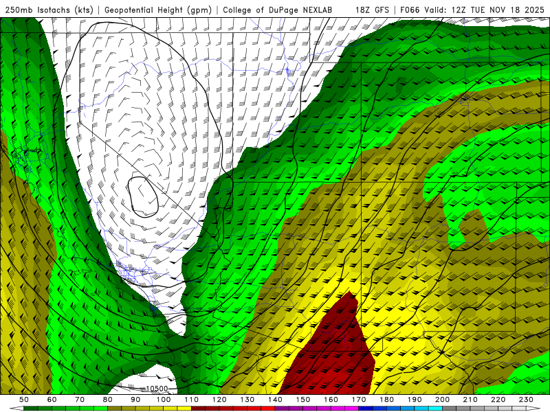Click the legend value 170

(x=359, y=400)
